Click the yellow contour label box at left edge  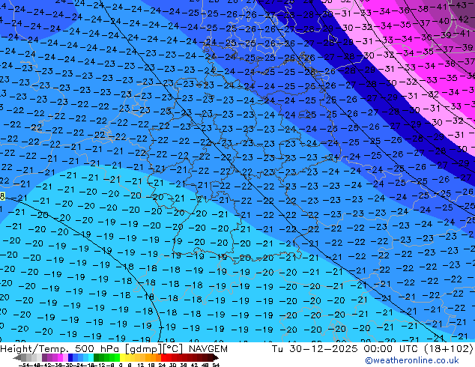[x=2, y=196]
